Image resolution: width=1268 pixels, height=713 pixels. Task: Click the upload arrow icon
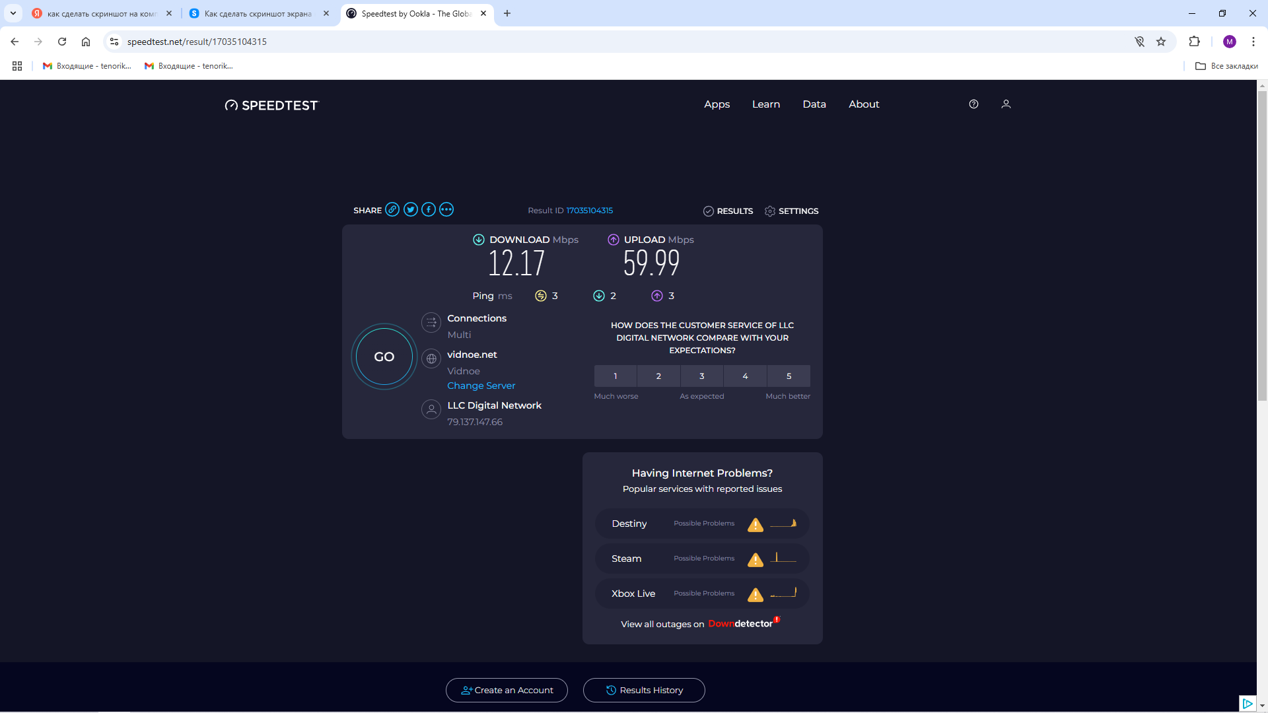point(614,240)
